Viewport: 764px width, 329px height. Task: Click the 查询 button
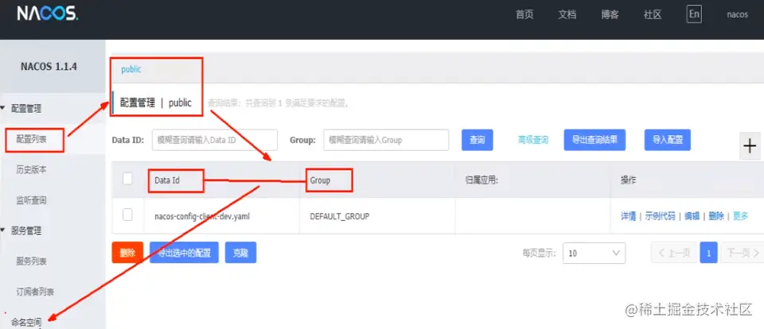tap(477, 140)
